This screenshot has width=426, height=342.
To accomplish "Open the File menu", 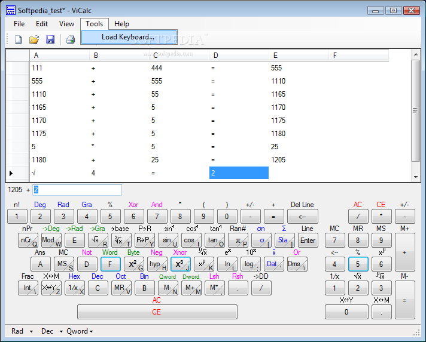I will (x=19, y=24).
